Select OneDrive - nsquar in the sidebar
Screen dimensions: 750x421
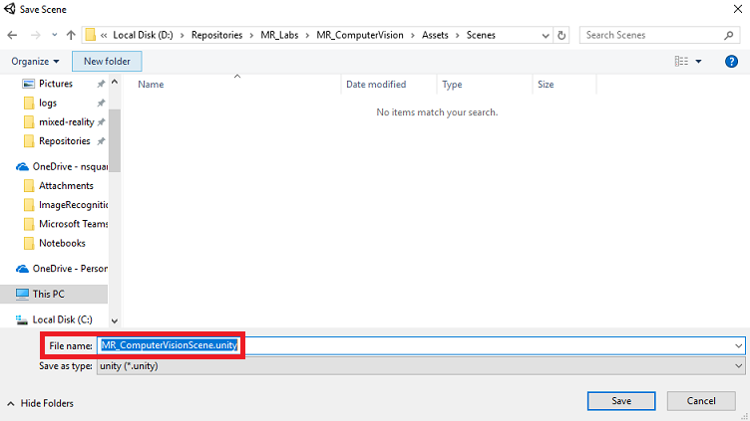click(70, 166)
